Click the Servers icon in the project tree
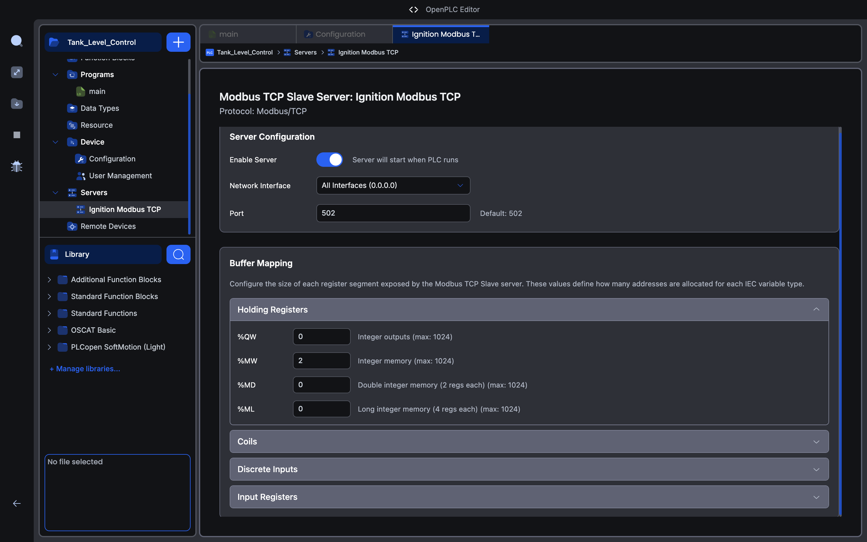The height and width of the screenshot is (542, 867). click(x=72, y=192)
